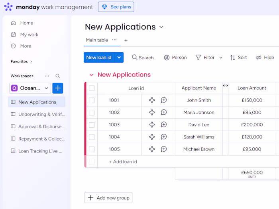Open Underwriting & Verification board in sidebar
This screenshot has height=209, width=279.
click(x=41, y=114)
